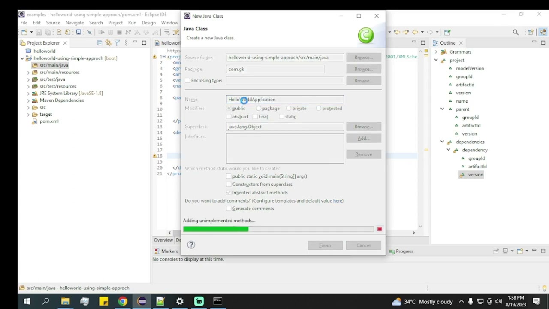Click the green progress bar in dialog
The image size is (549, 309).
point(216,229)
